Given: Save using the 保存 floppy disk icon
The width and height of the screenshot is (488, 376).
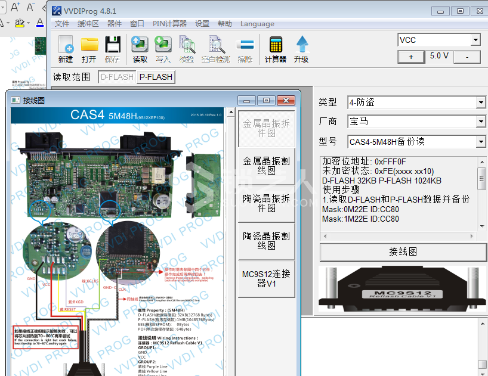Looking at the screenshot, I should coord(112,49).
